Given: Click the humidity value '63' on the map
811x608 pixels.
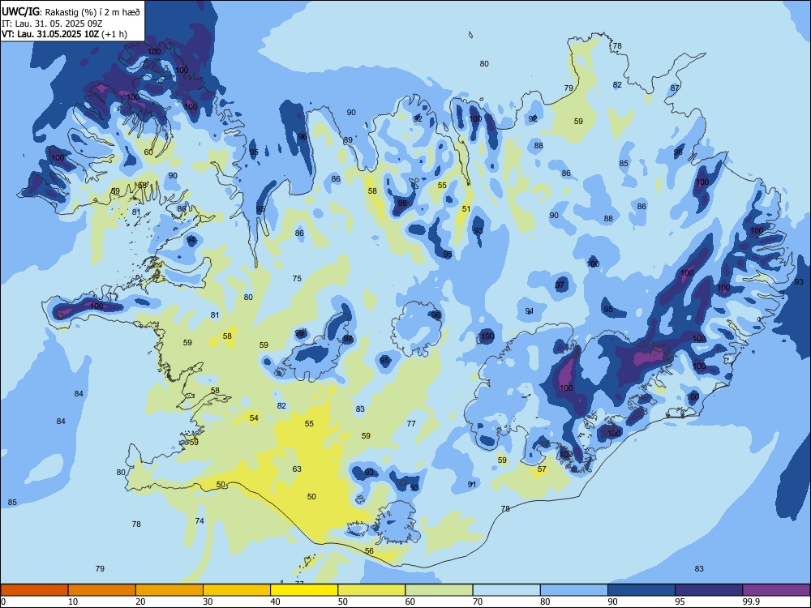Looking at the screenshot, I should [x=297, y=469].
